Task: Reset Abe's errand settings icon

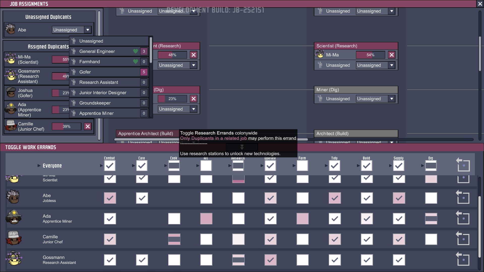Action: 463,197
